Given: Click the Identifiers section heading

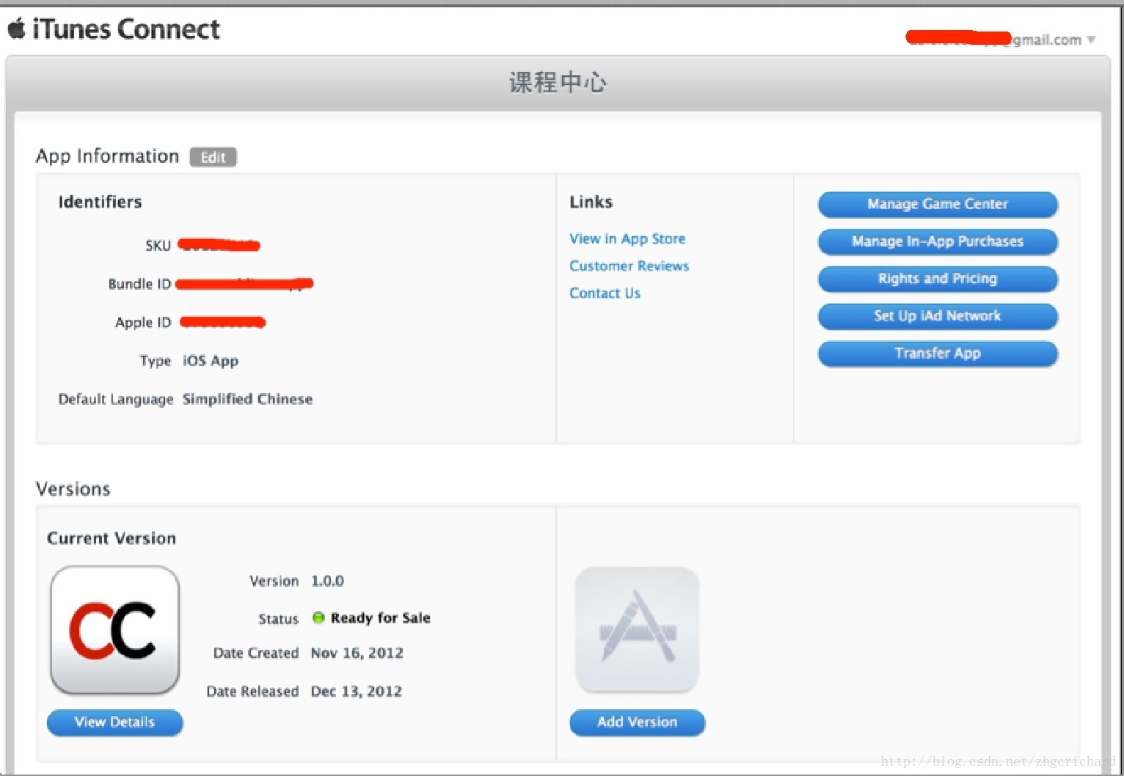Looking at the screenshot, I should pos(100,202).
